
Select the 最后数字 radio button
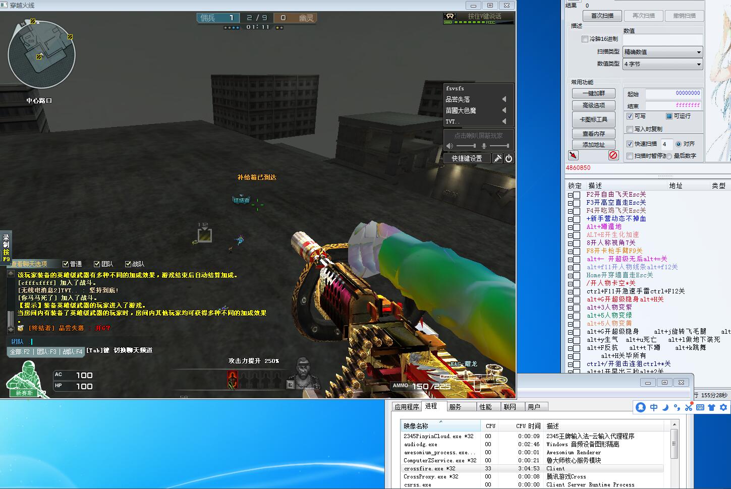[x=669, y=156]
